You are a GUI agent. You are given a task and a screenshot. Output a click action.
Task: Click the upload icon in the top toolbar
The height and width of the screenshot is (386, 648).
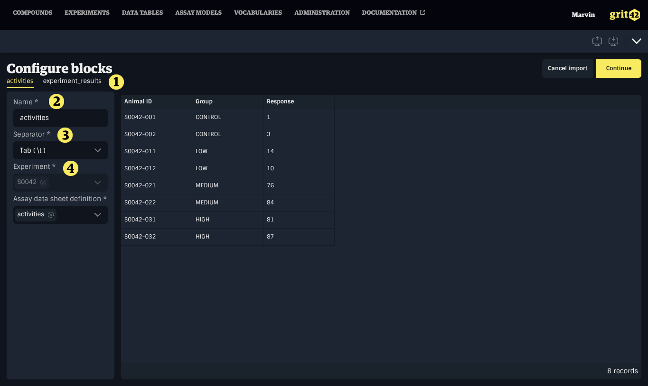pyautogui.click(x=597, y=41)
